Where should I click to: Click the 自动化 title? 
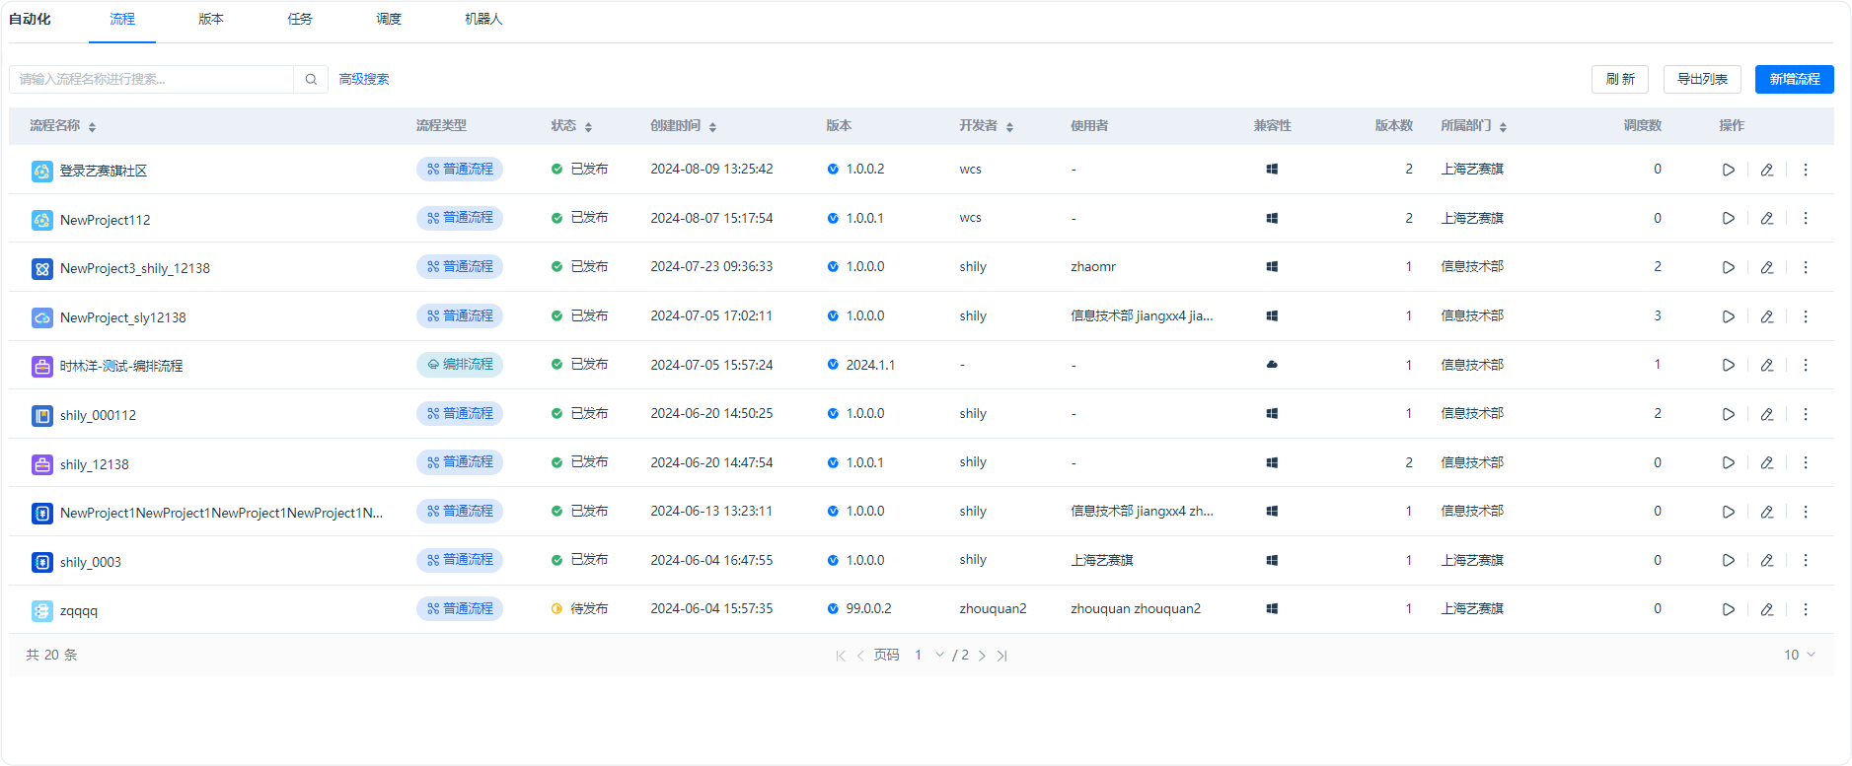pos(30,19)
